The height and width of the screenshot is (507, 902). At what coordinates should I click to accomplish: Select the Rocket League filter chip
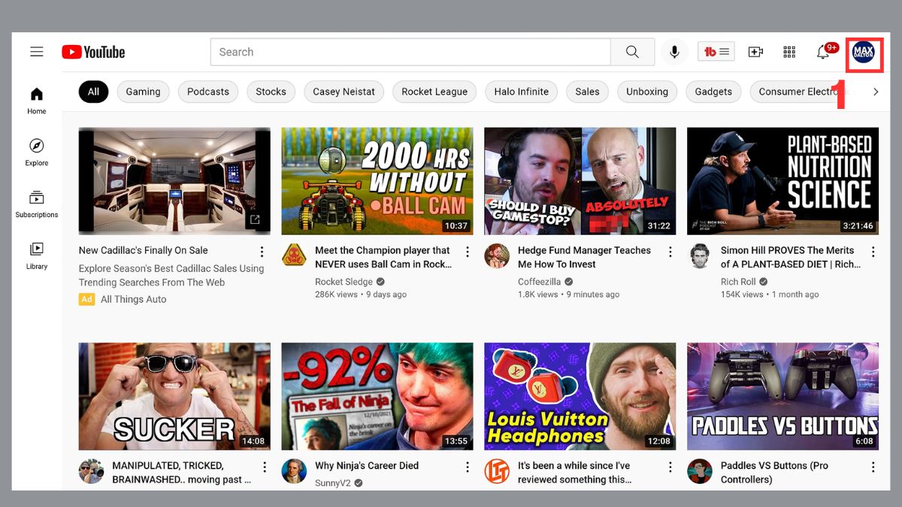click(434, 92)
